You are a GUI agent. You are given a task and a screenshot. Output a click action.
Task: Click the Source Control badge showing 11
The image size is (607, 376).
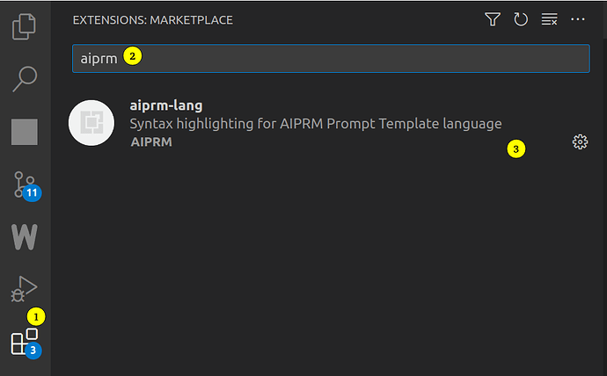(33, 192)
